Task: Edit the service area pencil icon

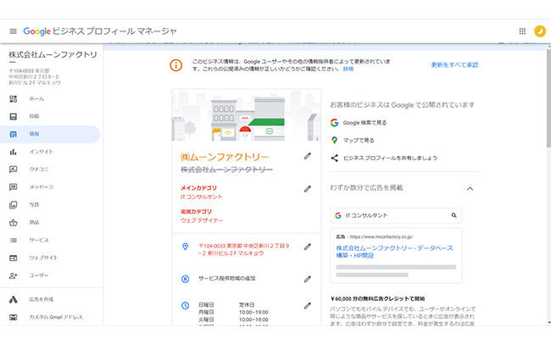Action: (308, 279)
